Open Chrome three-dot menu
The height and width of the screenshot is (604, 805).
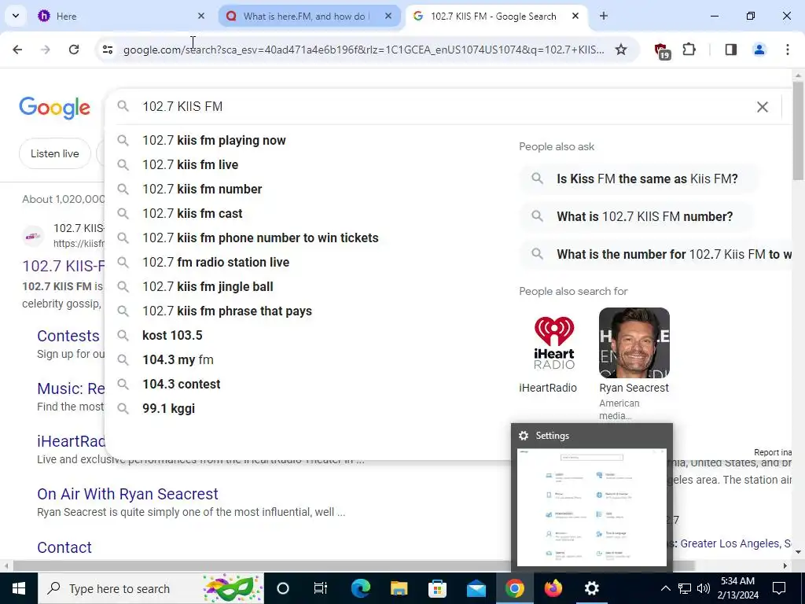click(x=787, y=50)
